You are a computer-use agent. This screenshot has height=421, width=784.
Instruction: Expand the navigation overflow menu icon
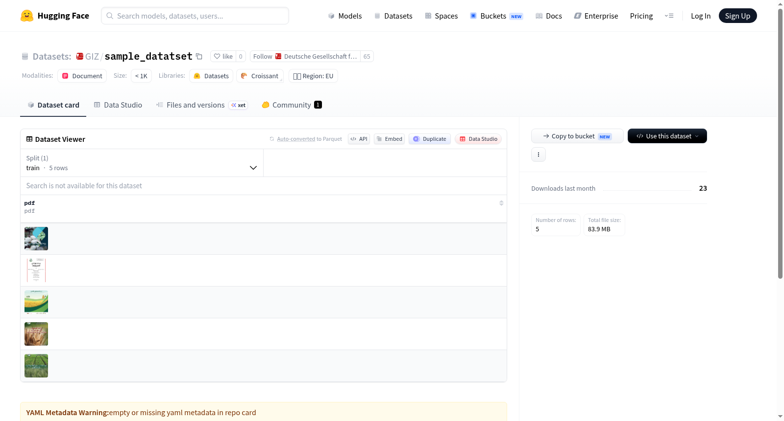(x=669, y=16)
